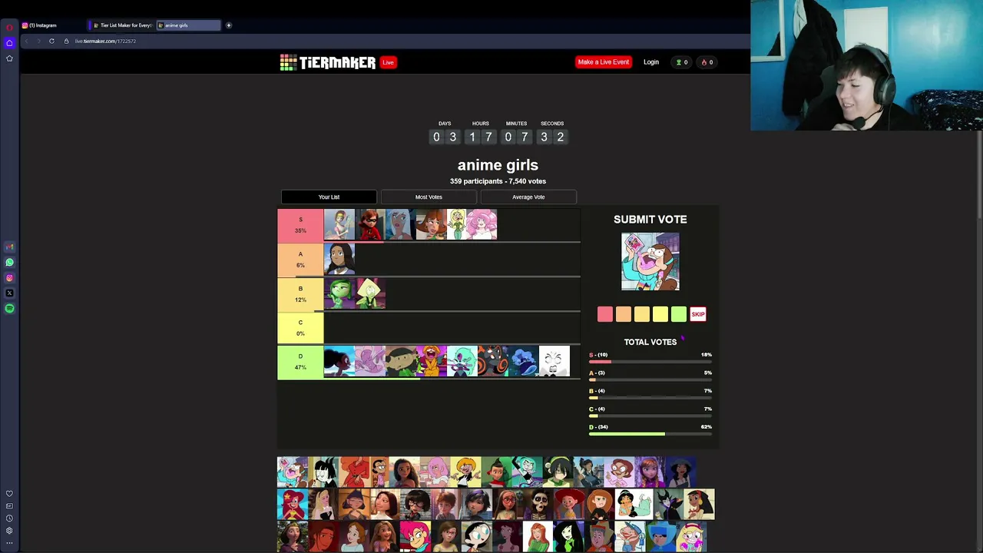Switch to Most Votes view

point(429,197)
